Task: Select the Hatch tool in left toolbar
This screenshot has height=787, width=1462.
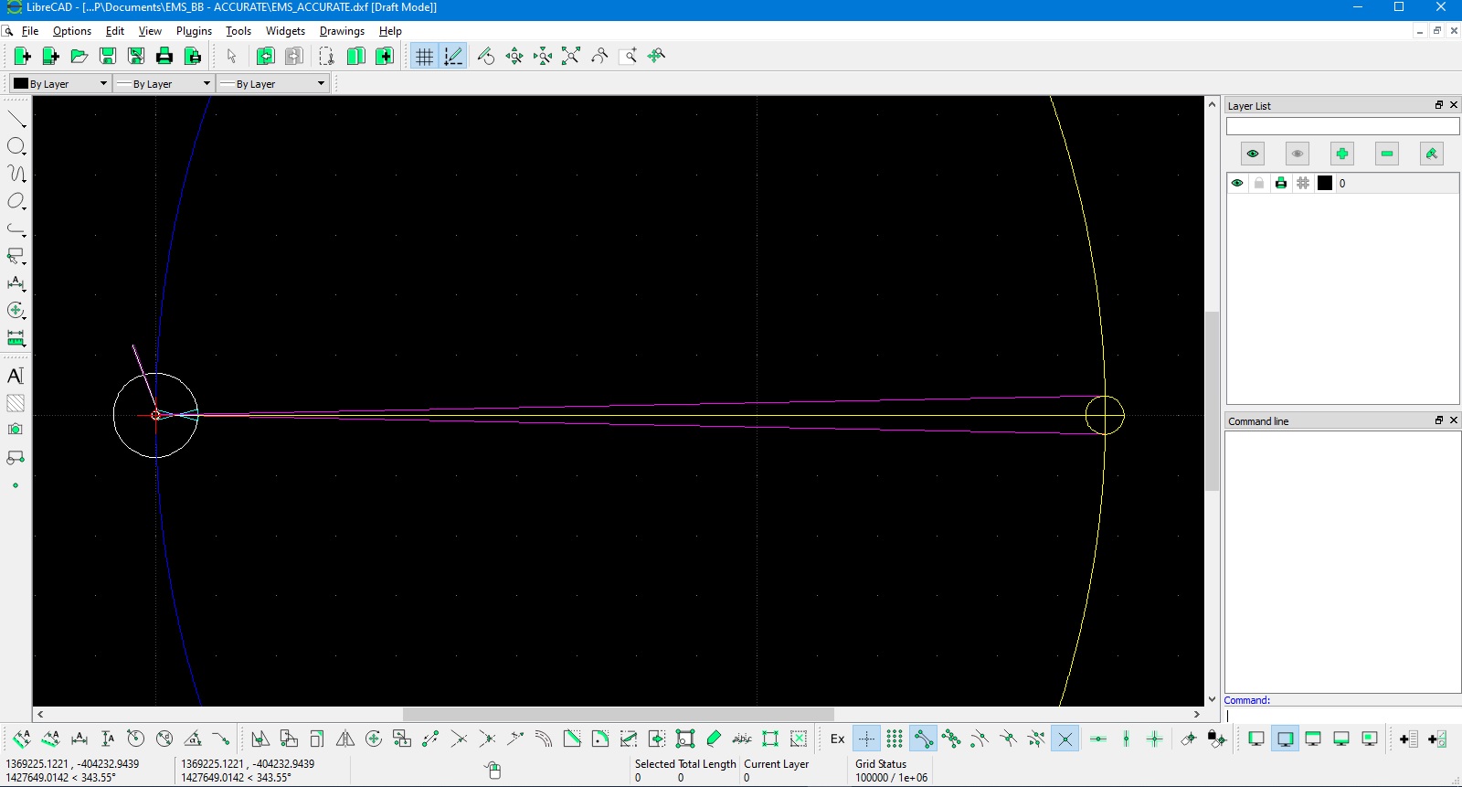Action: 16,403
